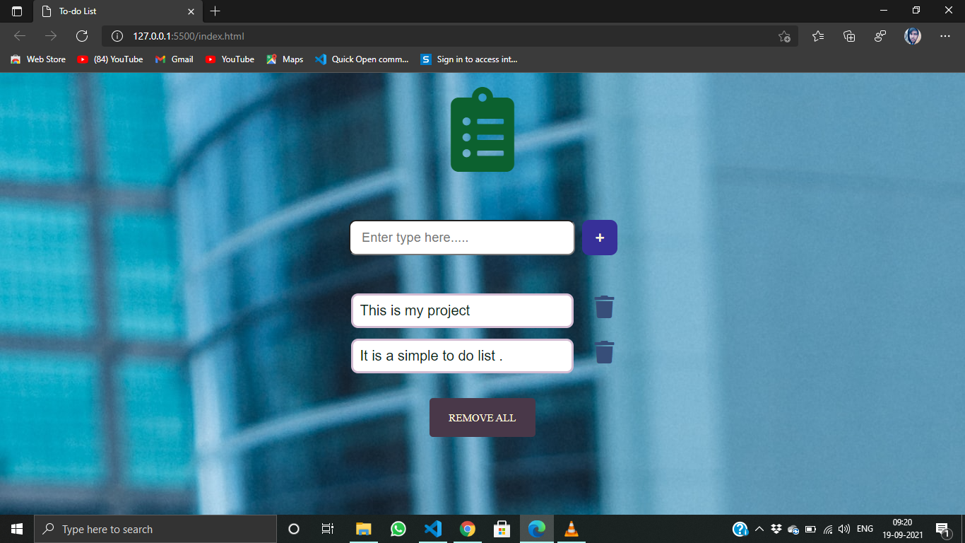
Task: Open Google Chrome from the taskbar
Action: click(x=468, y=529)
